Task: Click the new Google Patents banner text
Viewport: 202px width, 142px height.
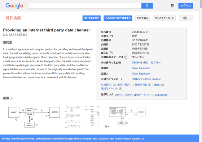Action: (72, 139)
